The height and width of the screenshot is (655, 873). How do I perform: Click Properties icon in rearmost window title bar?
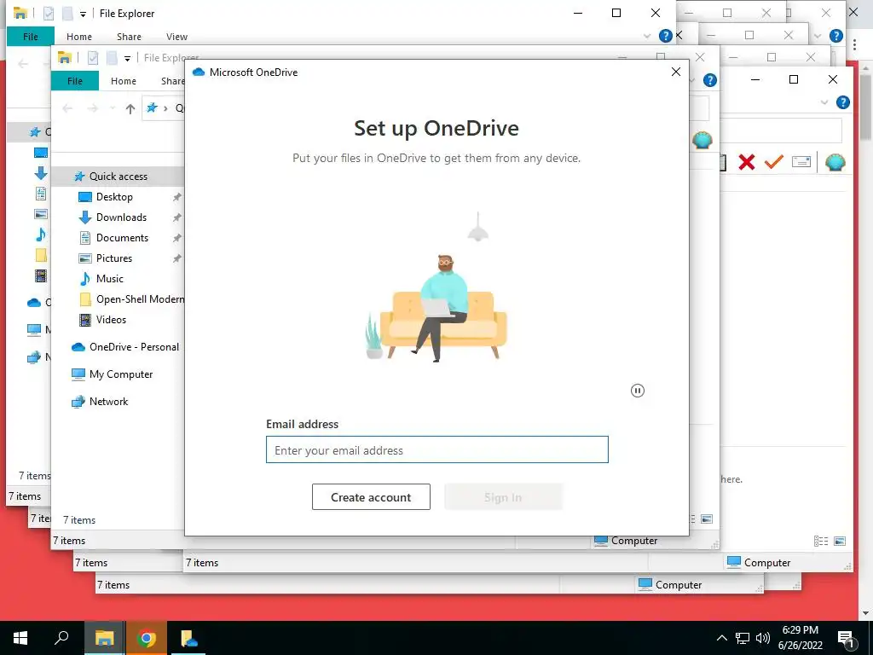coord(49,14)
